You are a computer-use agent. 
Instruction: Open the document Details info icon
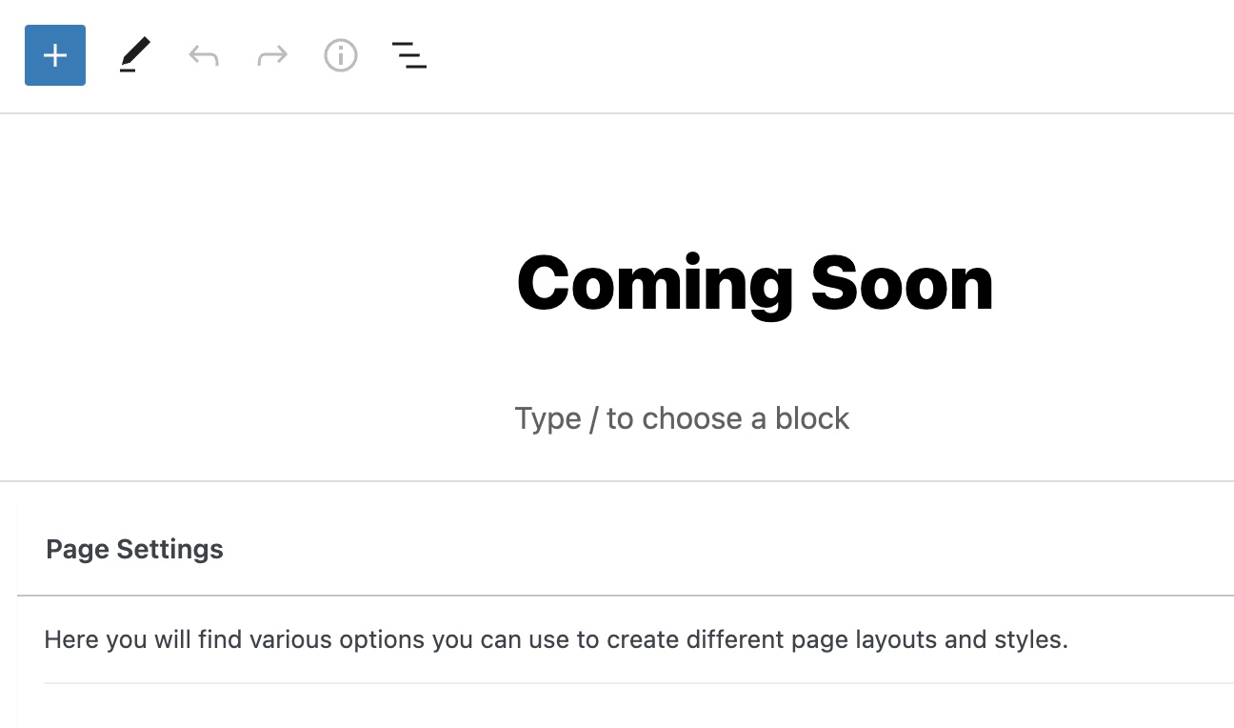coord(341,55)
